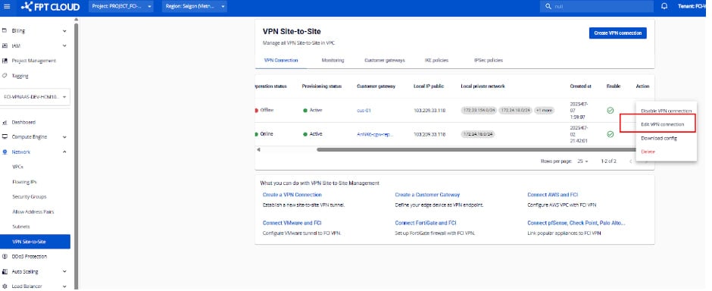Click green Enable check for Online row
Image resolution: width=712 pixels, height=291 pixels.
pos(611,134)
